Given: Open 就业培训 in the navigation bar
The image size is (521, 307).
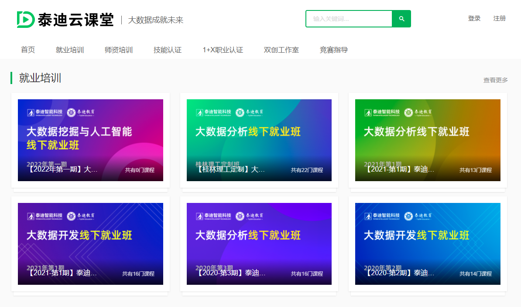Looking at the screenshot, I should (70, 50).
